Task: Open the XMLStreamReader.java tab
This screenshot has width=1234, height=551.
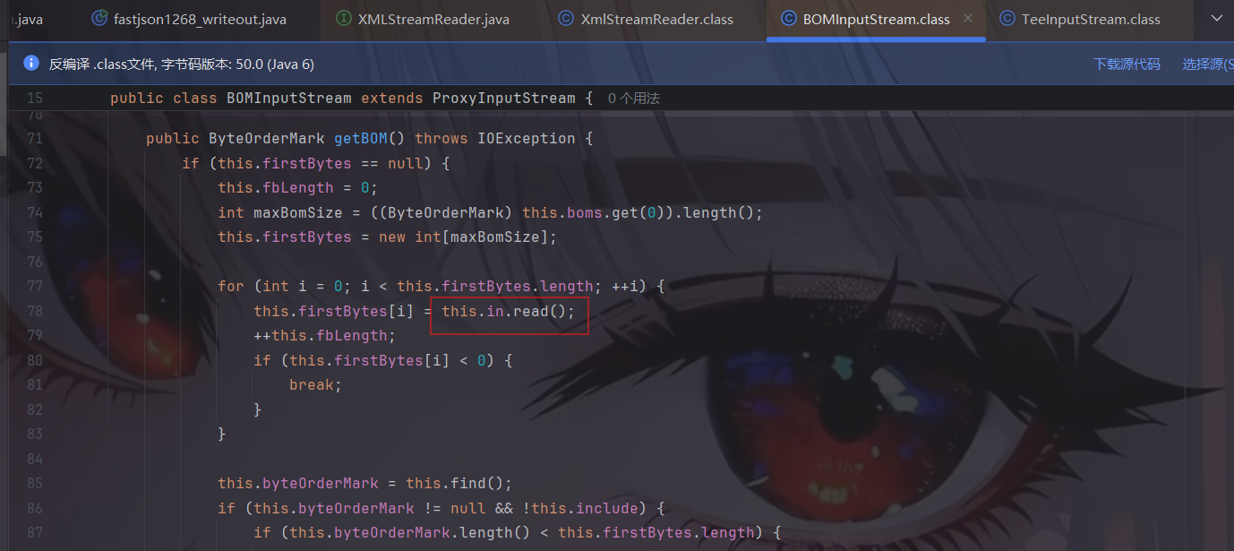Action: click(433, 19)
